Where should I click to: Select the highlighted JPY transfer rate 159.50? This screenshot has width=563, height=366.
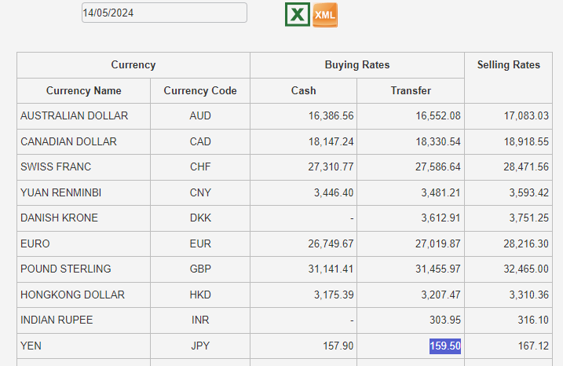pos(444,346)
